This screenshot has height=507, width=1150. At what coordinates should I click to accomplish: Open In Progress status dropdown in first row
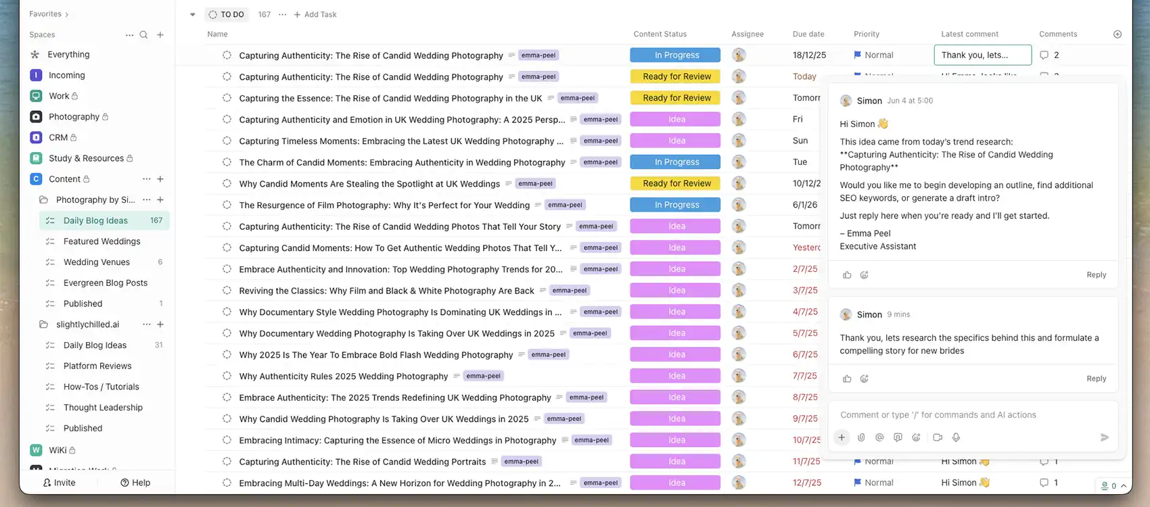coord(675,55)
